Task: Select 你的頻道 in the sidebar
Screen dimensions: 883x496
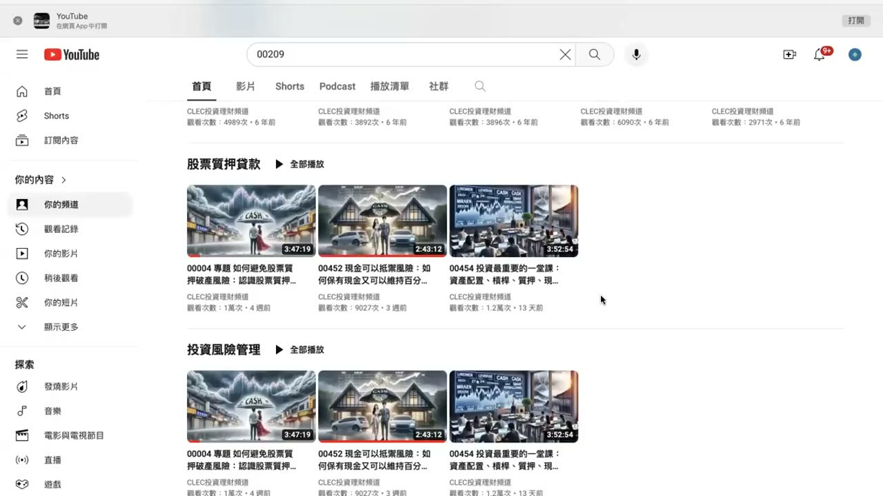Action: click(70, 205)
